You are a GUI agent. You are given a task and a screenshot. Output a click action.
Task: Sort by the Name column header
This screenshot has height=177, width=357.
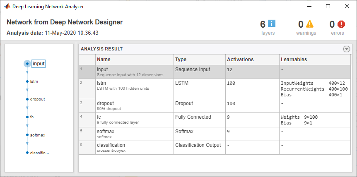pyautogui.click(x=135, y=60)
